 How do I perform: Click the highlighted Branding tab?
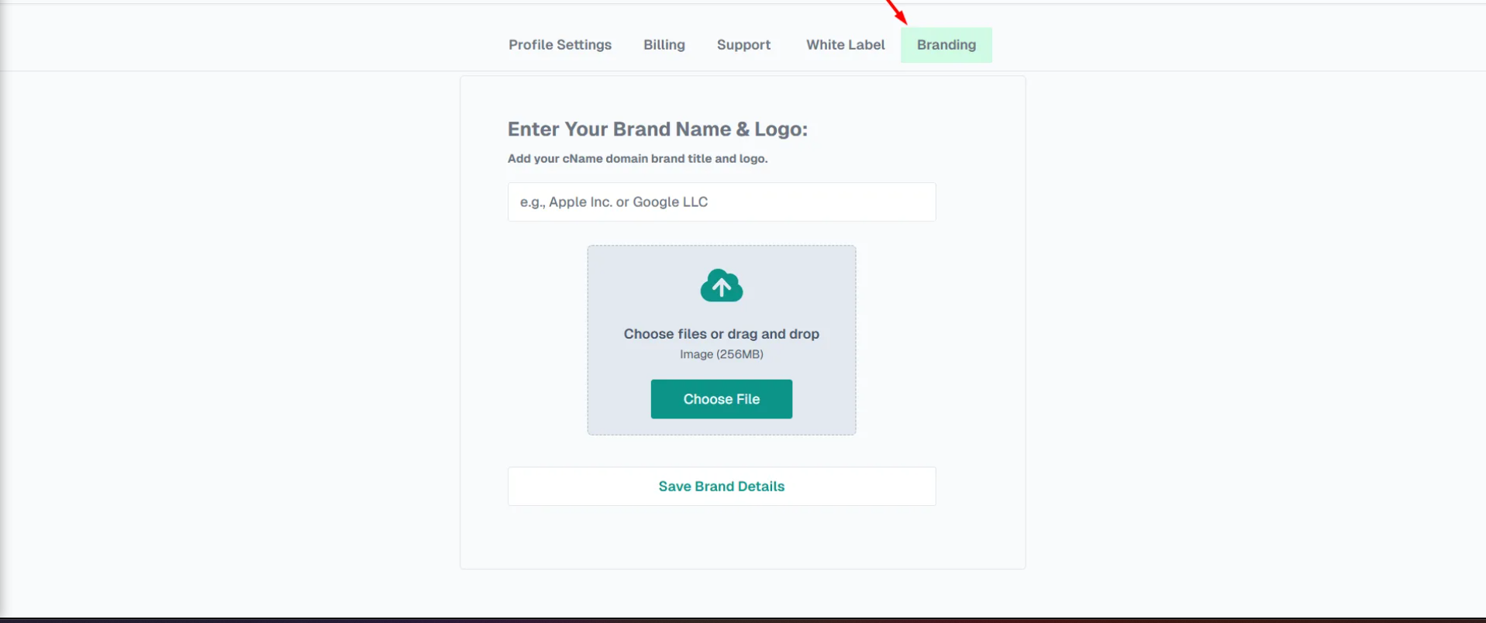tap(946, 45)
